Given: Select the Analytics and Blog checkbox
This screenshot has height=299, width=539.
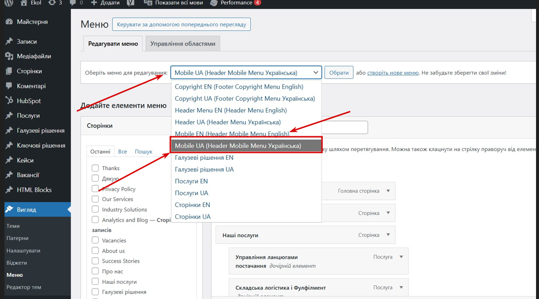Looking at the screenshot, I should pos(95,220).
